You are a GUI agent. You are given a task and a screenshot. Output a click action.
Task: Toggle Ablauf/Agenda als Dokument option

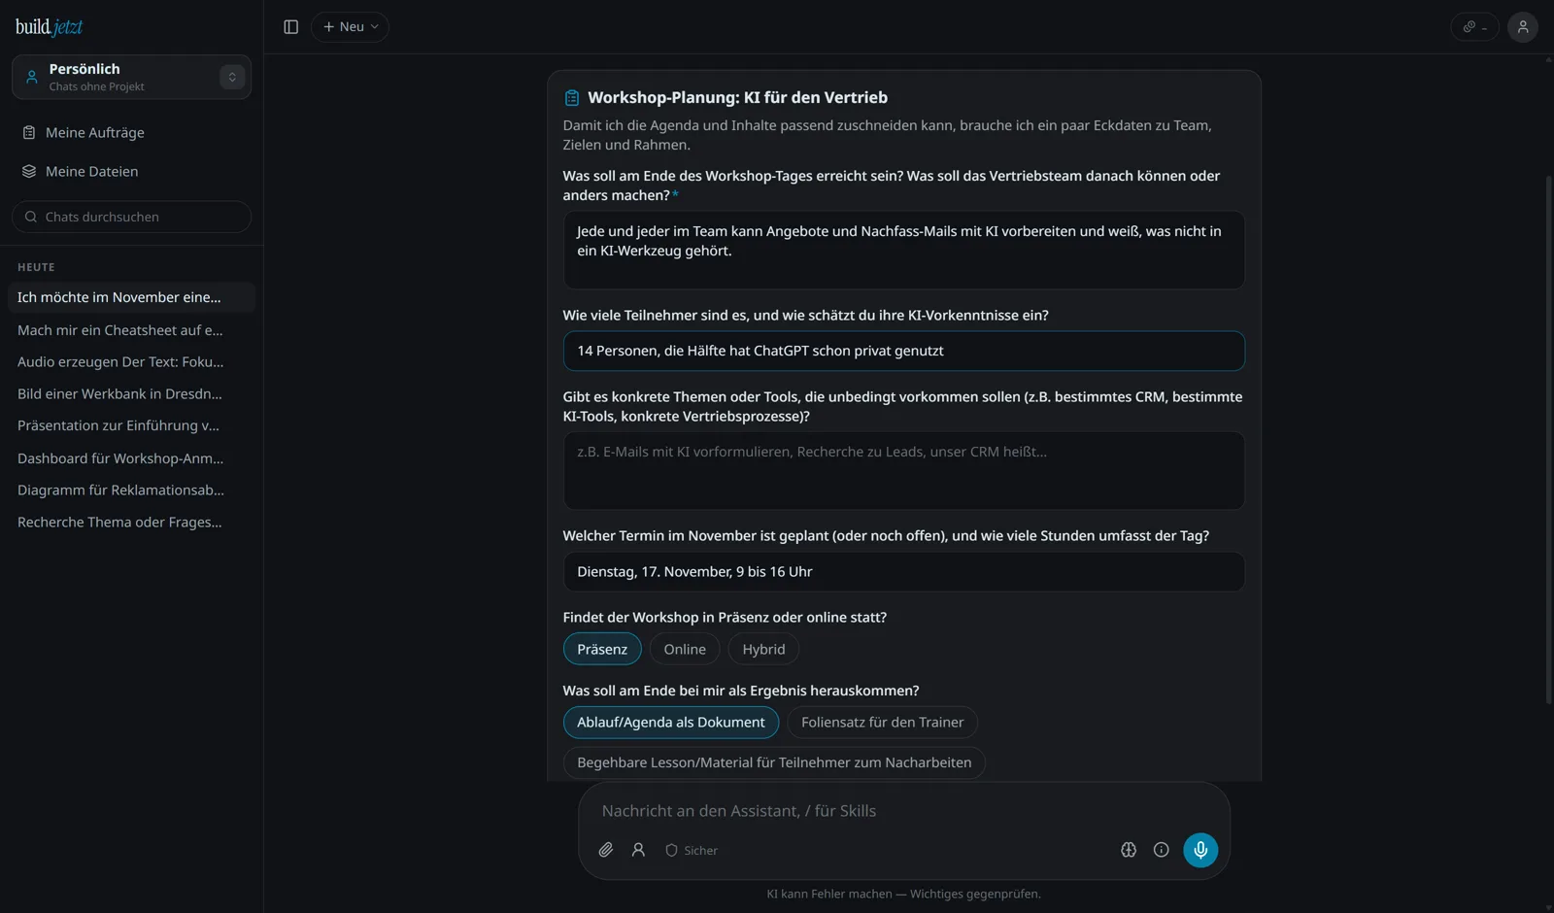(x=671, y=723)
